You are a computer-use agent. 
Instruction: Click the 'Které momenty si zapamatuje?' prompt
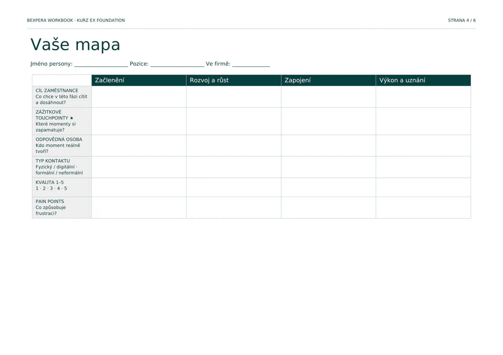tap(56, 127)
